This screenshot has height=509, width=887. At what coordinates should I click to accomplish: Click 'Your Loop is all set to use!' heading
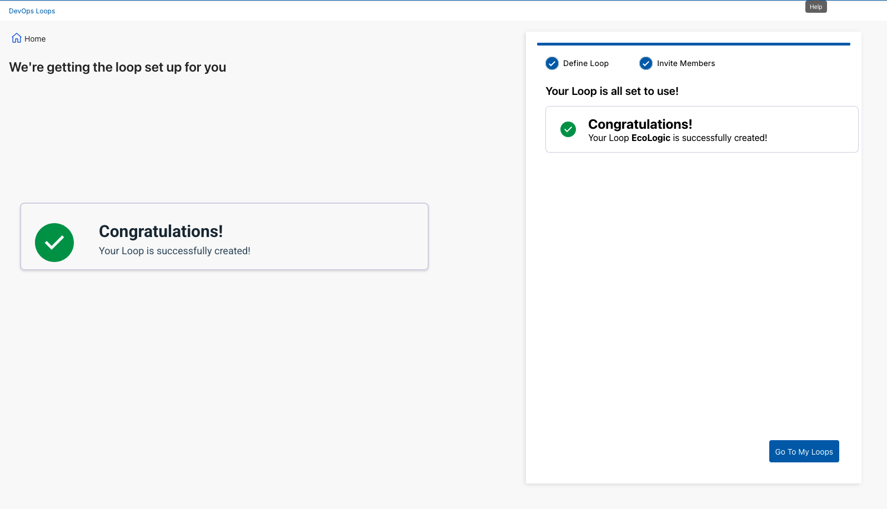[612, 91]
